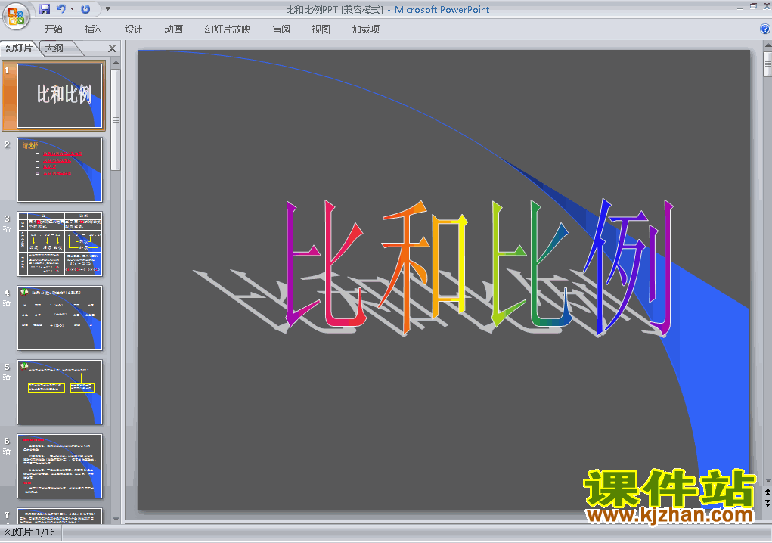Select slide 5 thumbnail with yellow boxes
The width and height of the screenshot is (772, 543).
pos(60,392)
